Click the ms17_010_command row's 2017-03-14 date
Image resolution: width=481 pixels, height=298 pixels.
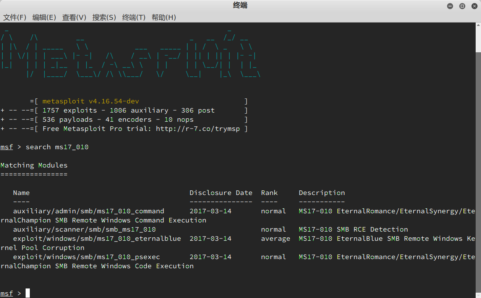(x=211, y=211)
